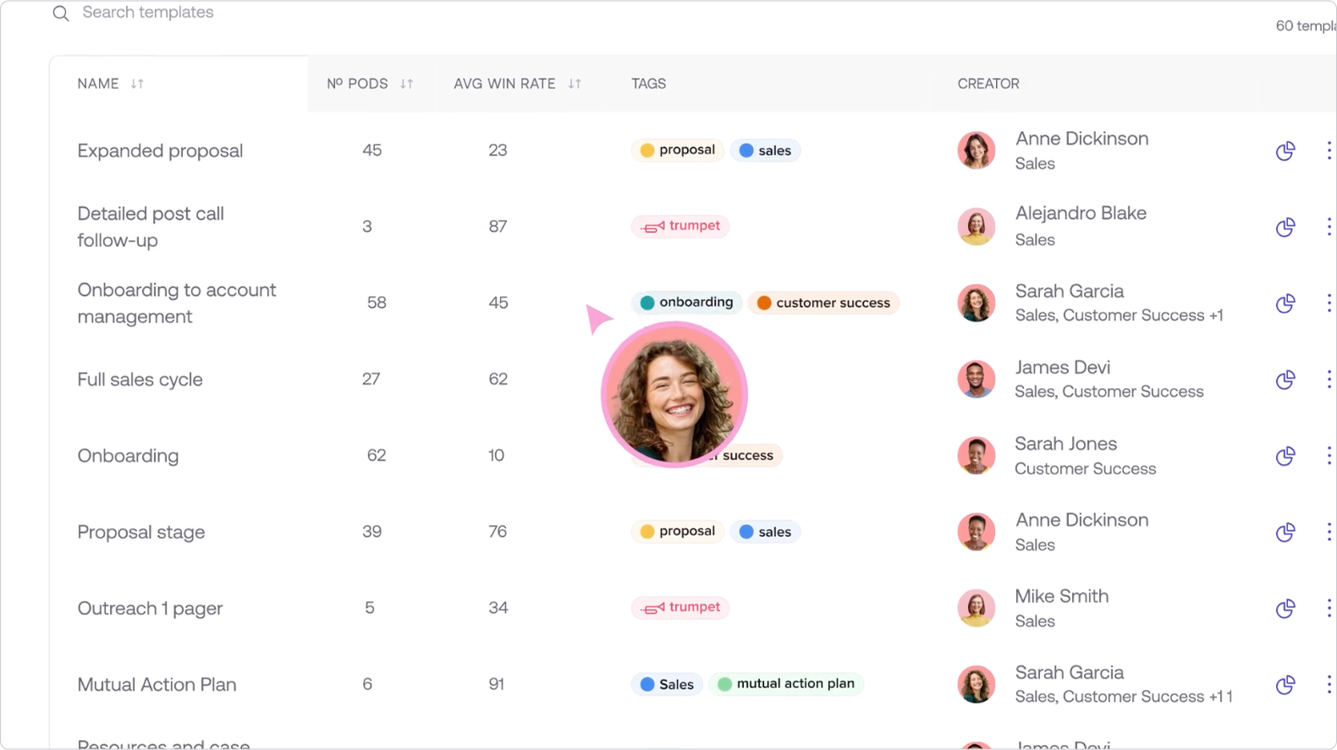Open the Full sales cycle template
This screenshot has width=1337, height=750.
[140, 380]
